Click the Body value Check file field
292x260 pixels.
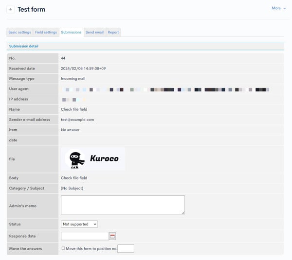[x=74, y=178]
